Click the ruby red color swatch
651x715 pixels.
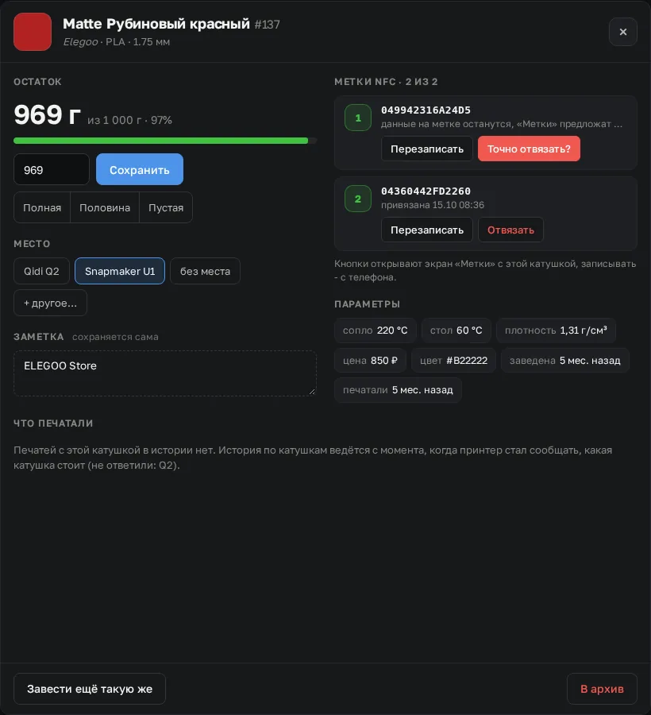[x=33, y=32]
